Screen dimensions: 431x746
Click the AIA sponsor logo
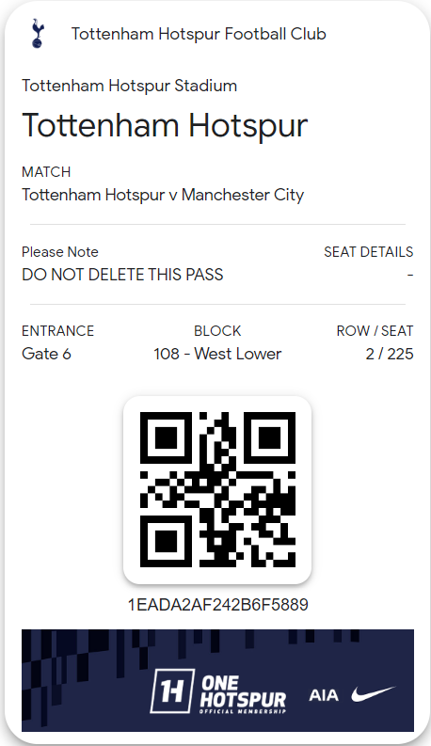coord(324,695)
